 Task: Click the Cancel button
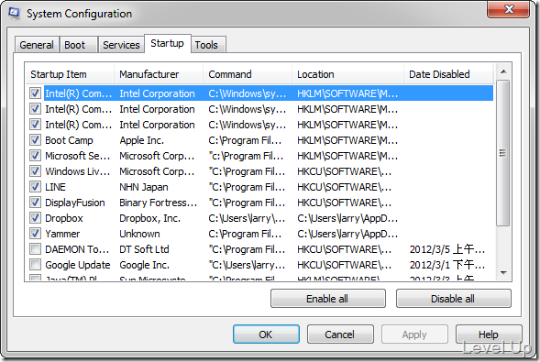(340, 335)
